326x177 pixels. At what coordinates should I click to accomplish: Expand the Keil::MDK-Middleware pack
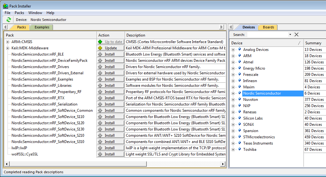click(x=8, y=48)
